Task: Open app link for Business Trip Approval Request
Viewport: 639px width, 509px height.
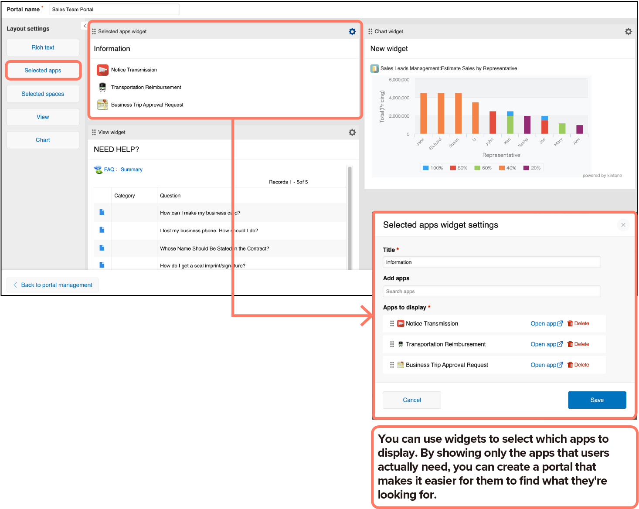Action: pos(546,365)
